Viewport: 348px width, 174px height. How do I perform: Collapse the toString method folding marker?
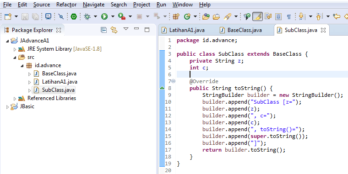click(174, 81)
